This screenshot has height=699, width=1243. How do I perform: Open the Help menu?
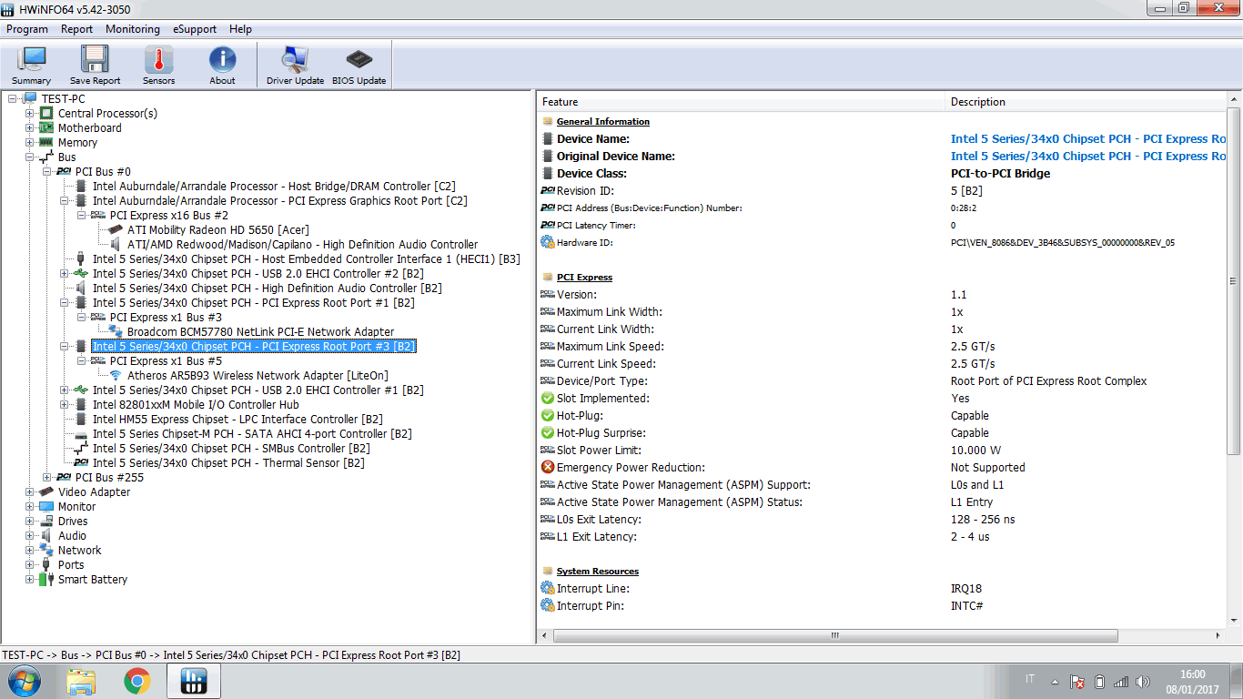tap(240, 29)
